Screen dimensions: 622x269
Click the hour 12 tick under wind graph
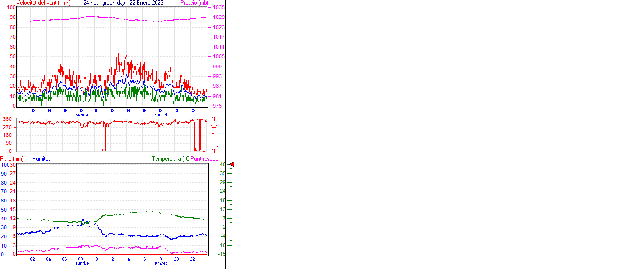112,110
